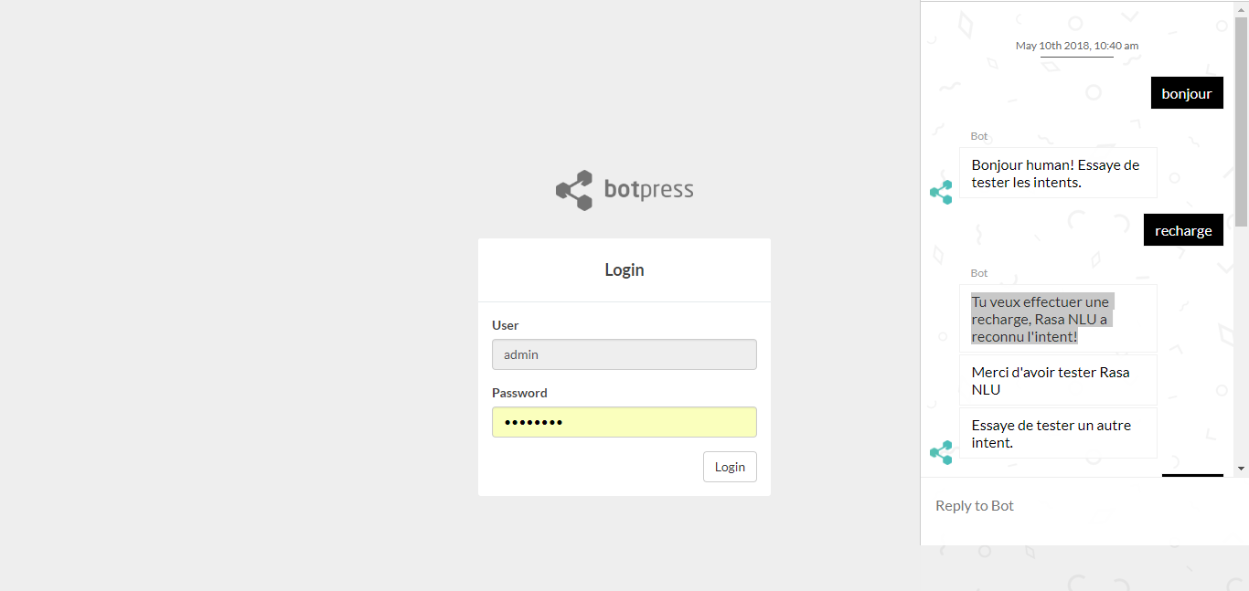Select the 'recharge' user message bubble

(1183, 229)
